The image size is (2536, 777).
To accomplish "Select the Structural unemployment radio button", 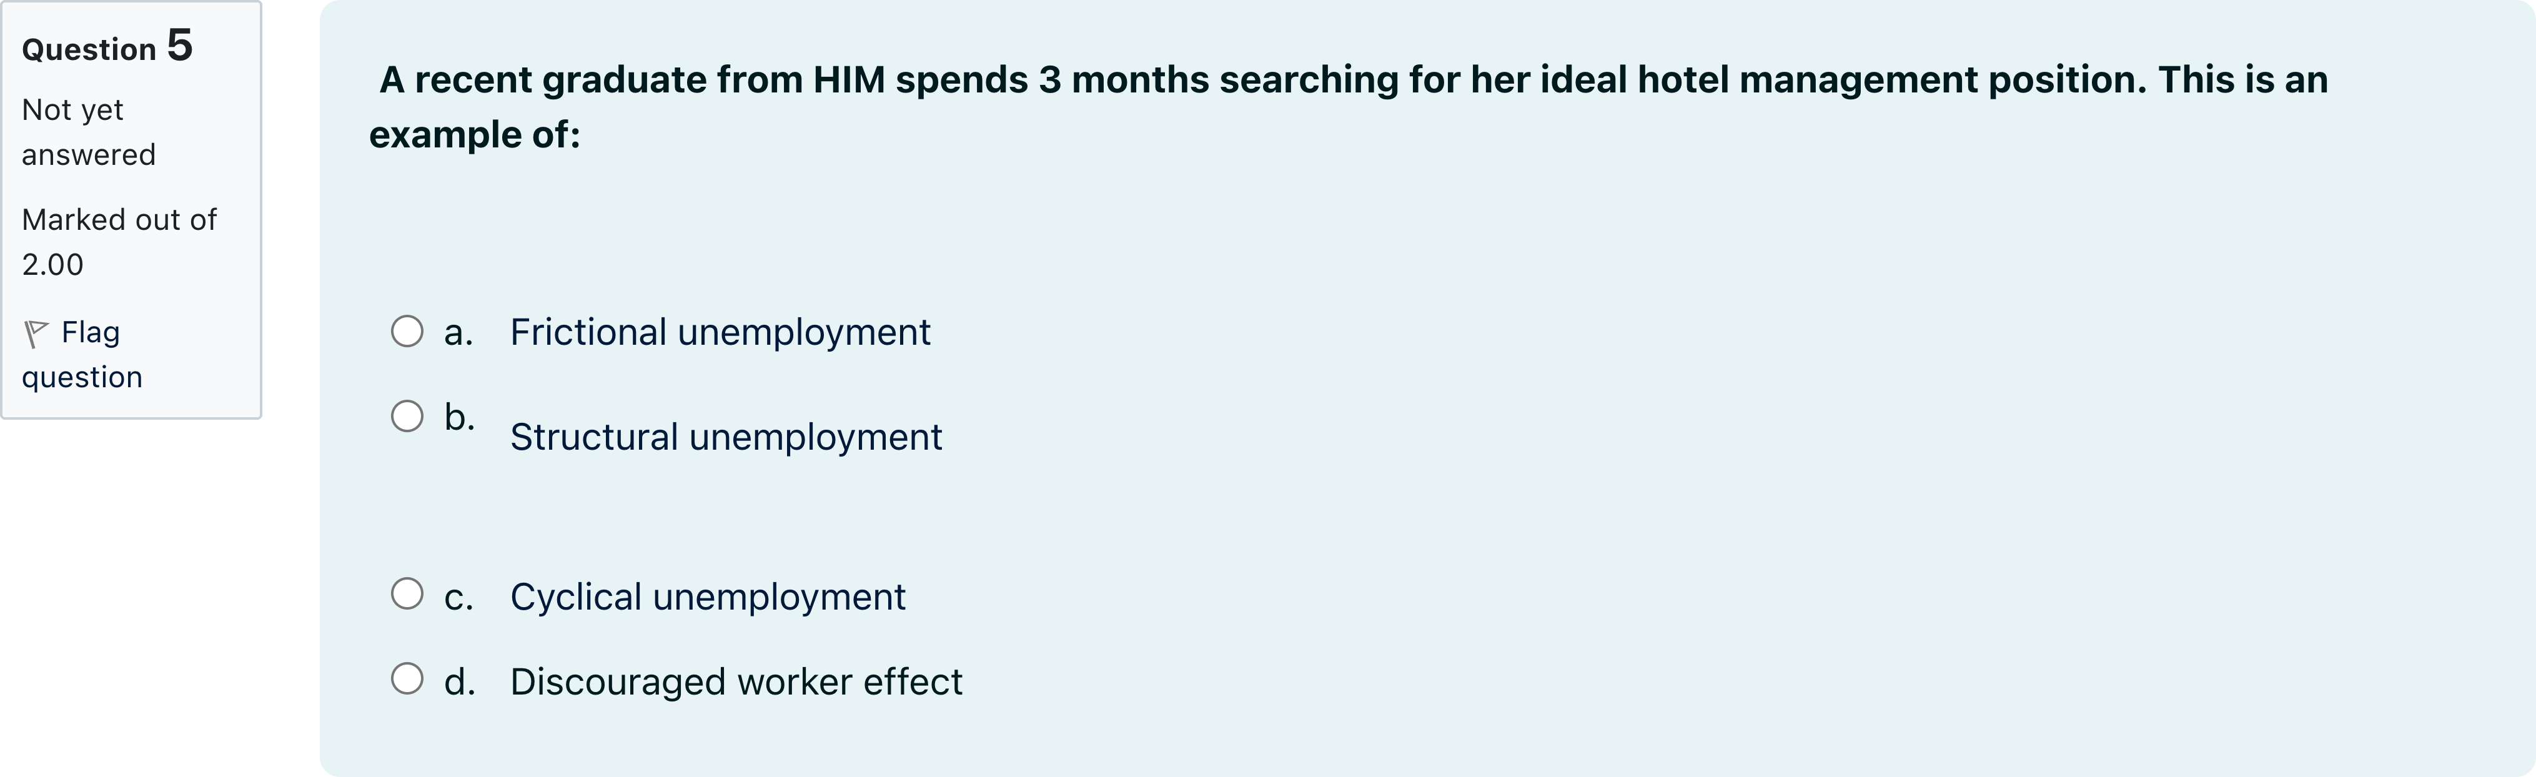I will click(407, 415).
